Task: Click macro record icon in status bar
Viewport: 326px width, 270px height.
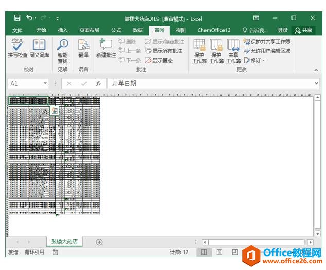Action: pyautogui.click(x=55, y=253)
